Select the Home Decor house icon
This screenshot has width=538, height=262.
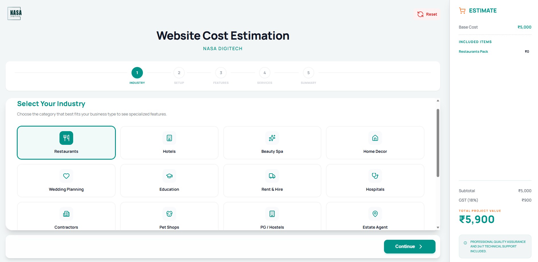375,138
